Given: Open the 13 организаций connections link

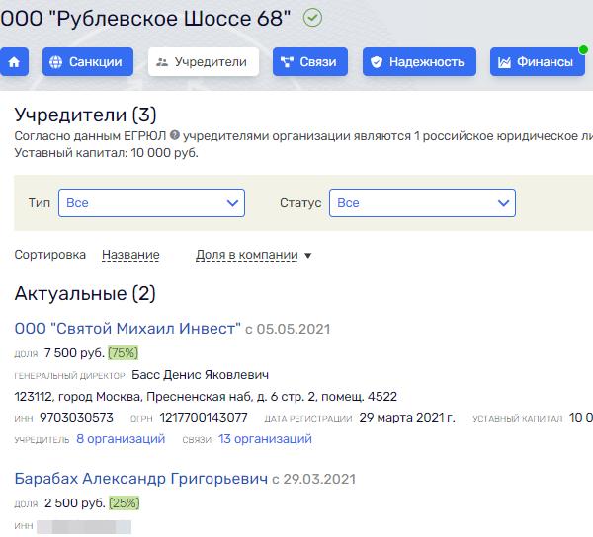Looking at the screenshot, I should [265, 439].
